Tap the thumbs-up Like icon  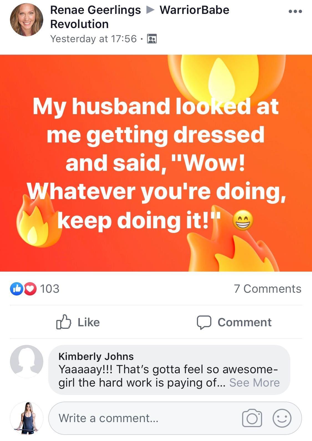64,322
